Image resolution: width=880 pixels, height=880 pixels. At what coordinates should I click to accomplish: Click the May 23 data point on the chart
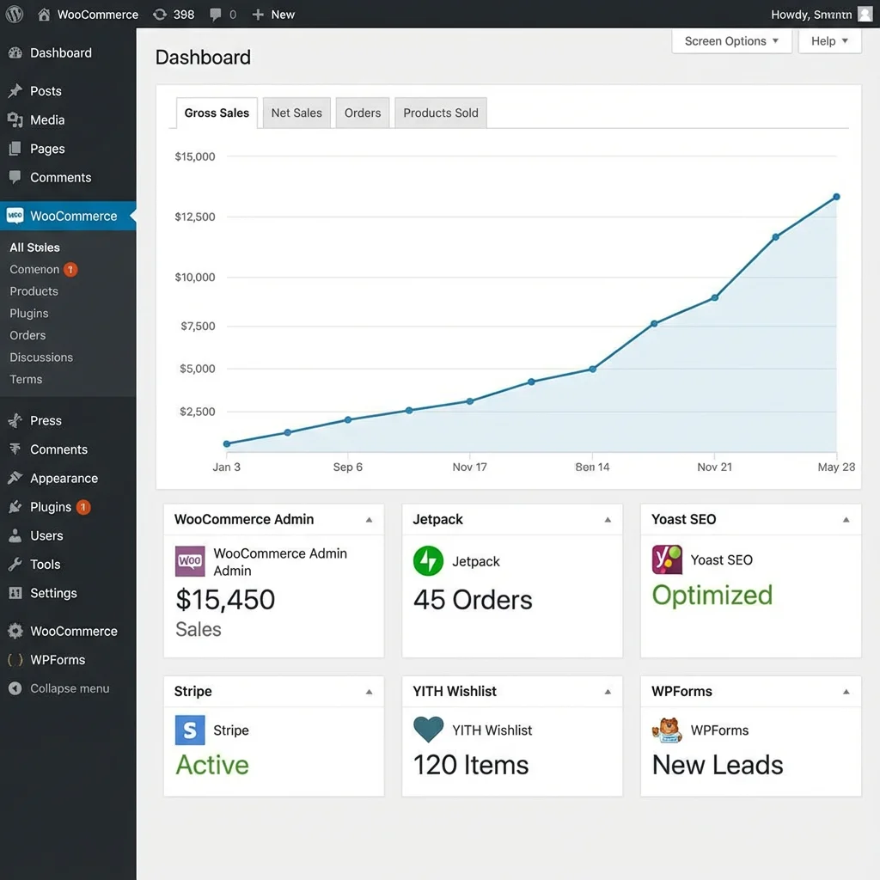click(835, 196)
